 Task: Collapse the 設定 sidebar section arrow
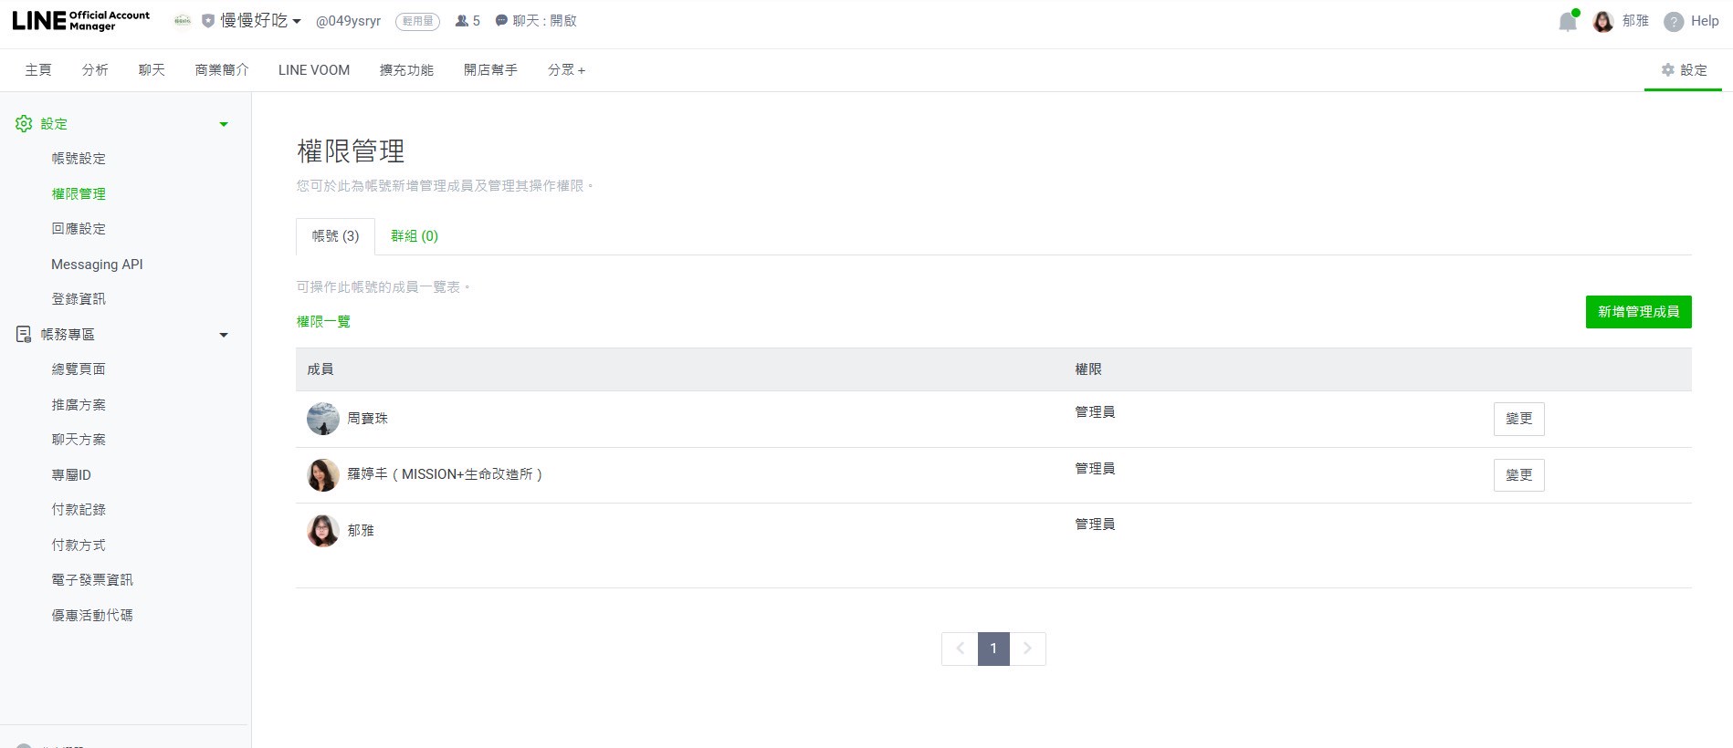click(x=224, y=124)
